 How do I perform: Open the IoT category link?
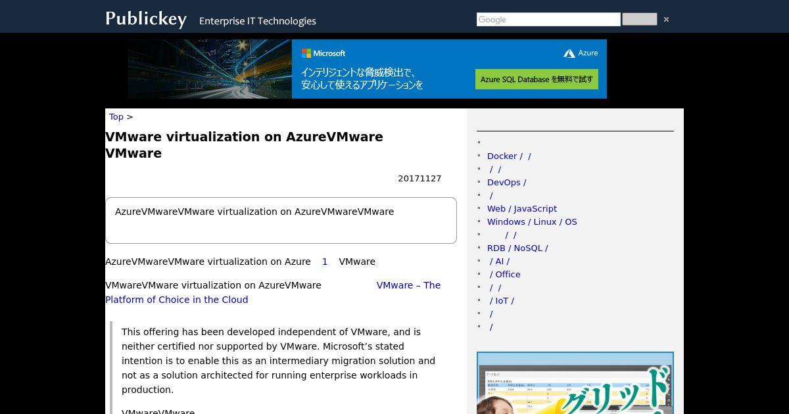[x=502, y=301]
